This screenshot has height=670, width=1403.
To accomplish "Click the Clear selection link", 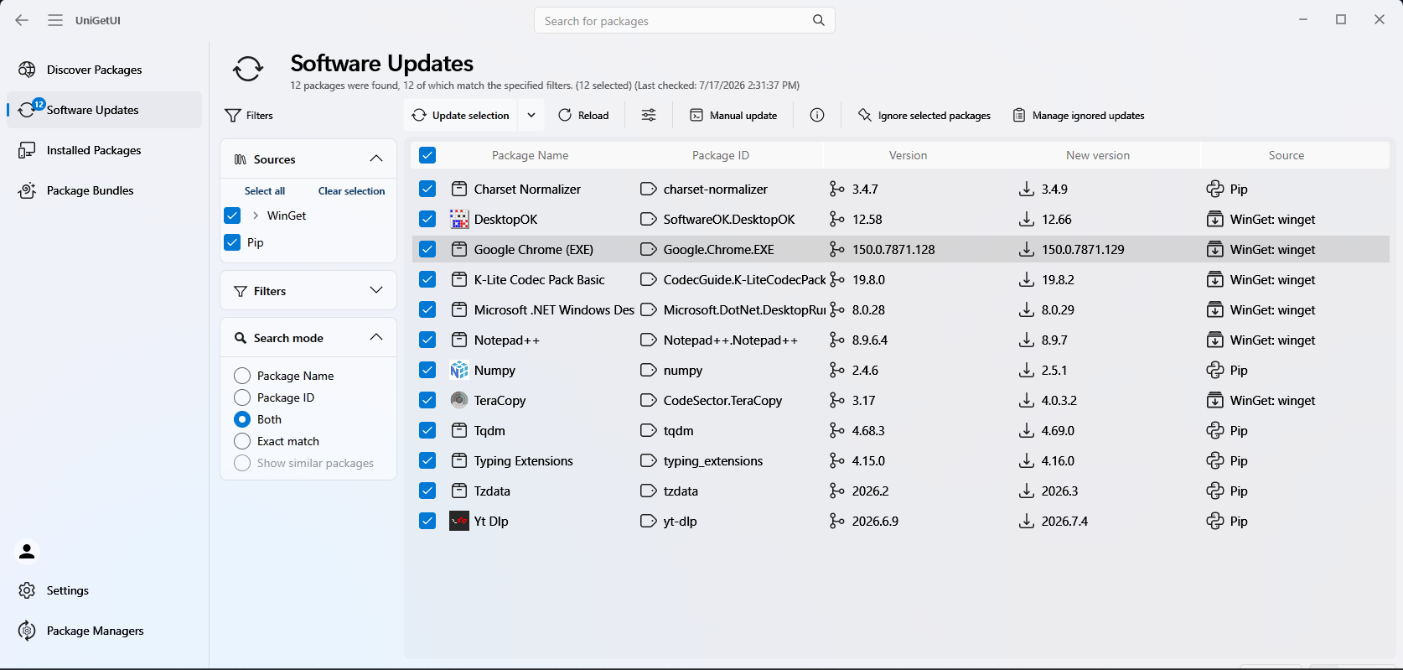I will coord(352,191).
